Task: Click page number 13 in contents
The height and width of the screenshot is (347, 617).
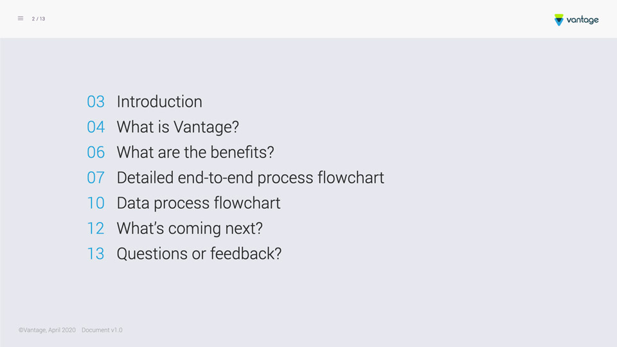Action: tap(96, 254)
